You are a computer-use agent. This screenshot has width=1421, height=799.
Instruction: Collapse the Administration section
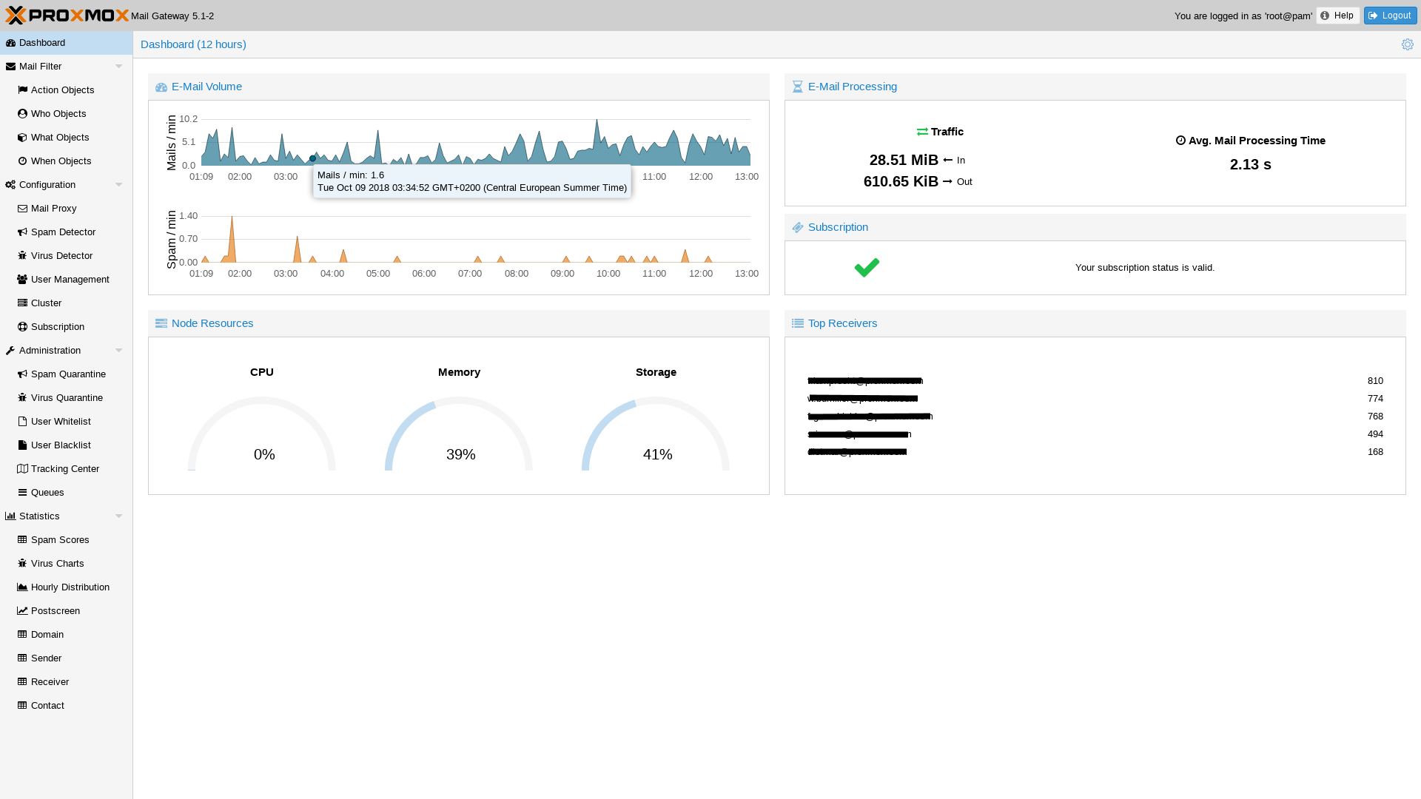click(x=118, y=350)
